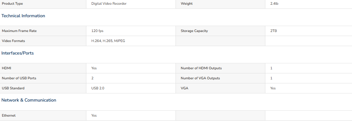Click the Interfaces/Ports section heading

coord(18,53)
